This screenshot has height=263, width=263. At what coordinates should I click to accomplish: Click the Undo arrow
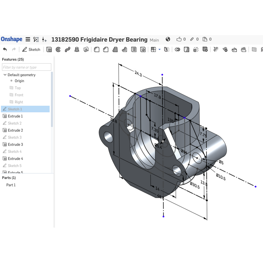5,49
